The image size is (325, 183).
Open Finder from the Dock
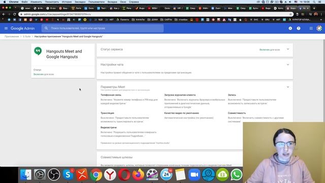(26, 174)
